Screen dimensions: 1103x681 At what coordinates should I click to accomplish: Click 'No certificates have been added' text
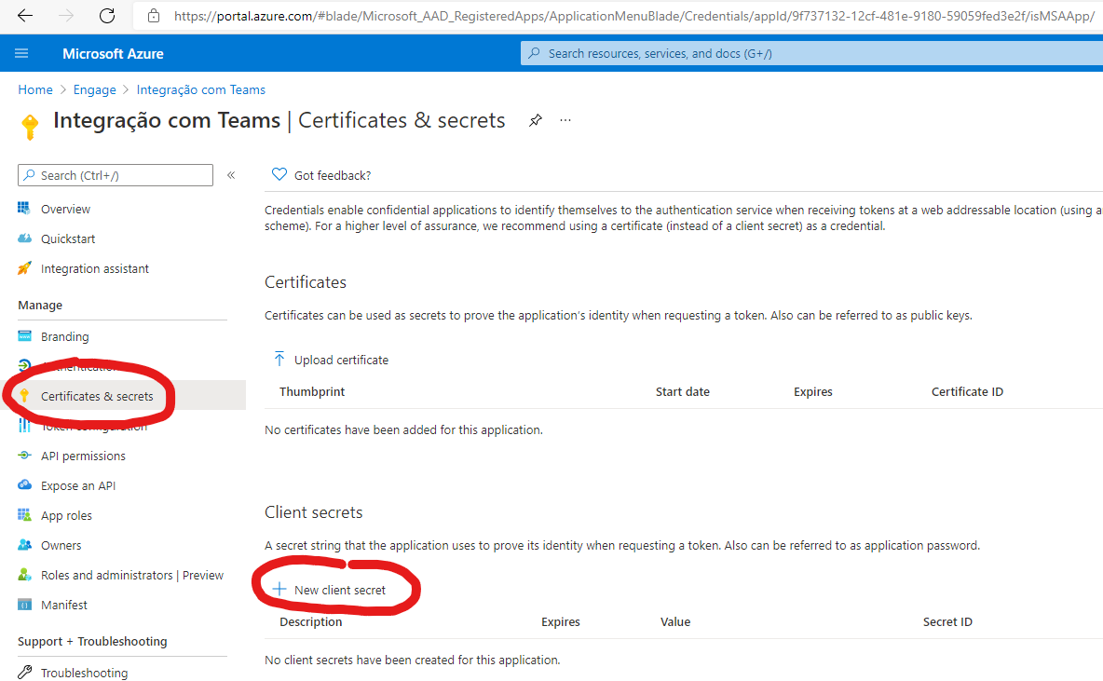pos(403,429)
